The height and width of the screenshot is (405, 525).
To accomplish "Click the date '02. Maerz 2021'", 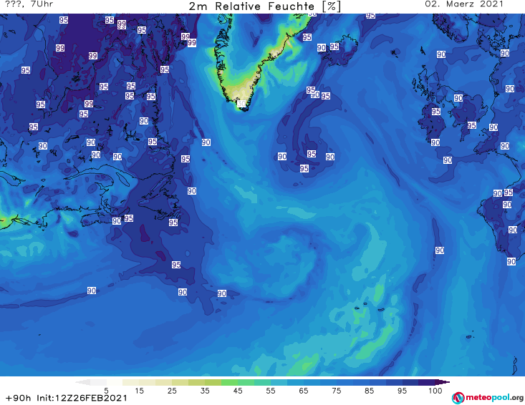I will pos(464,4).
